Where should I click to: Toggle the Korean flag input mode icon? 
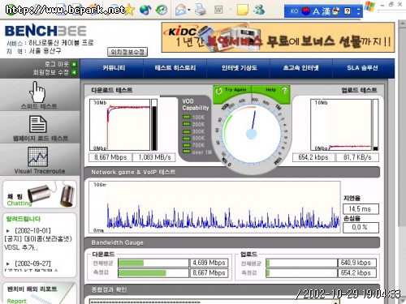click(306, 11)
